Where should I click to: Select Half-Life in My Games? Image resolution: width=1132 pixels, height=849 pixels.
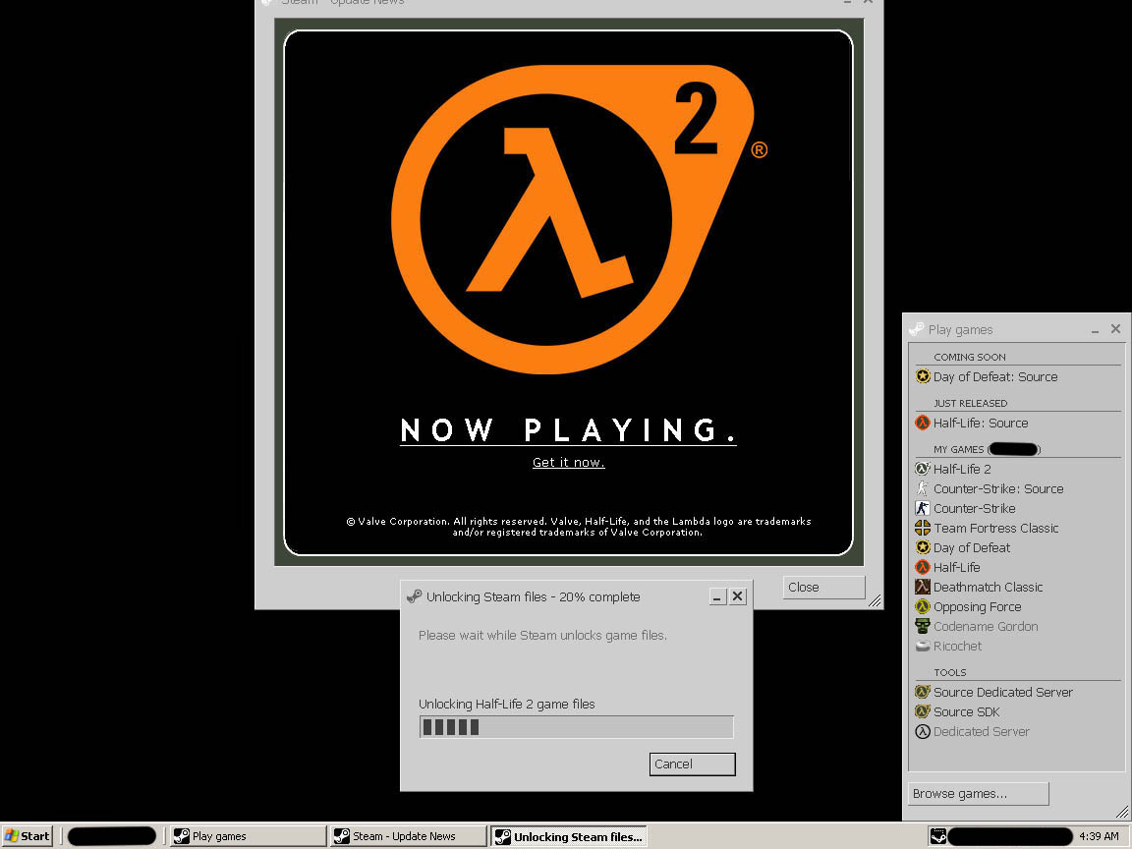click(956, 567)
